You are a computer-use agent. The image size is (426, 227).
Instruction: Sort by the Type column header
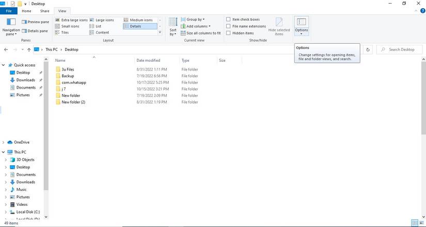198,60
